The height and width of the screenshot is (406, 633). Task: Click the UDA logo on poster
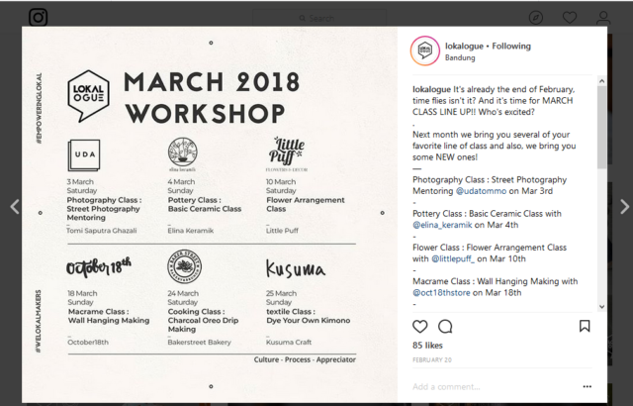click(x=84, y=155)
